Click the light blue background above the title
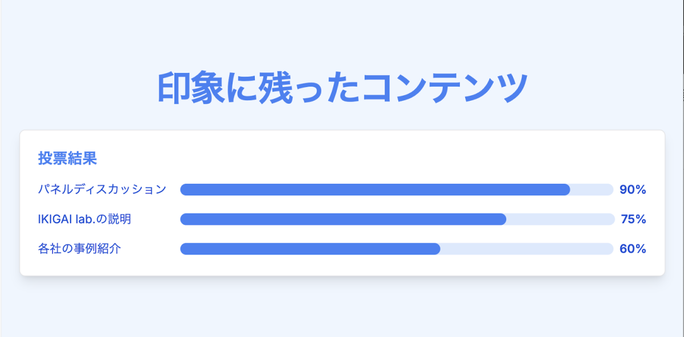Image resolution: width=684 pixels, height=337 pixels. (x=342, y=34)
